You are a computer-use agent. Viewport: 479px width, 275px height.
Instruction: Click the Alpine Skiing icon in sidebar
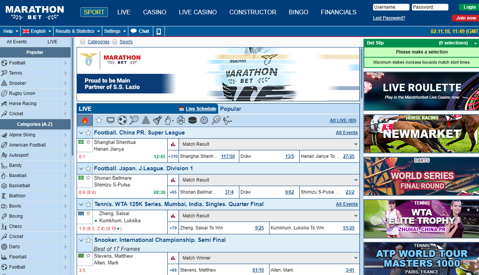(4, 135)
